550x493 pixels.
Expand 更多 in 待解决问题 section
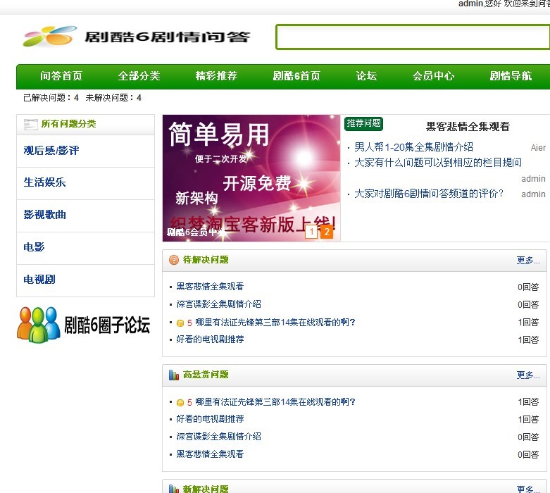click(x=527, y=261)
